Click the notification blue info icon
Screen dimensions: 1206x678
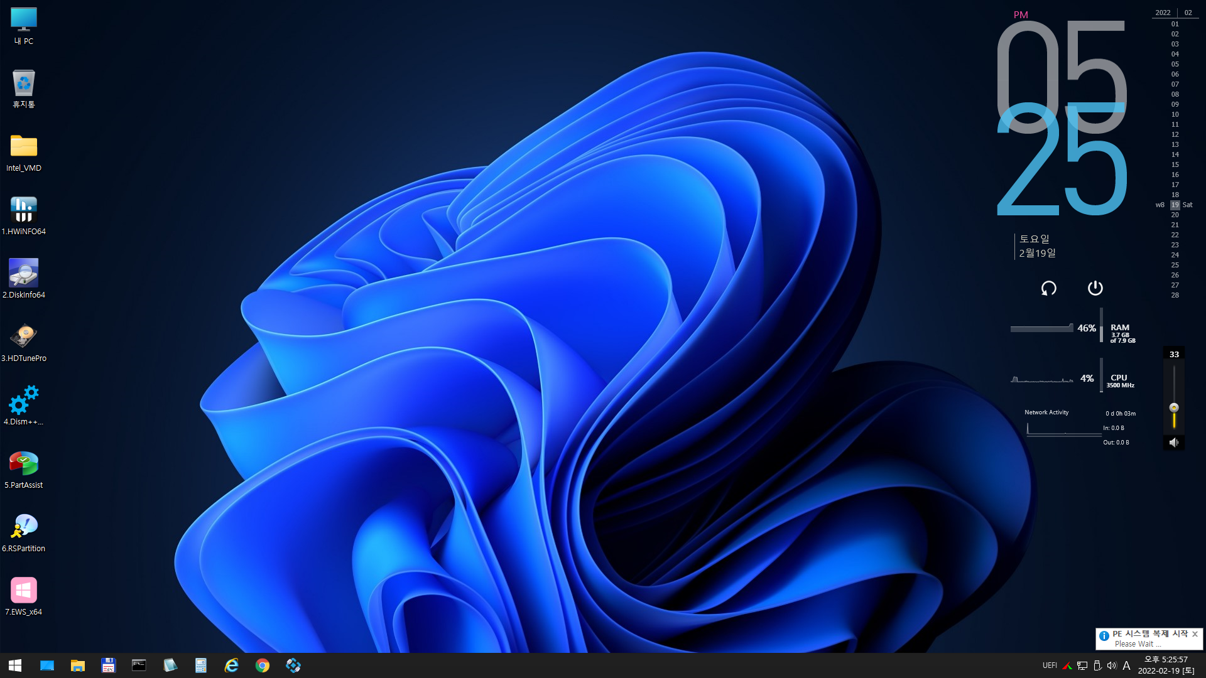(x=1104, y=636)
